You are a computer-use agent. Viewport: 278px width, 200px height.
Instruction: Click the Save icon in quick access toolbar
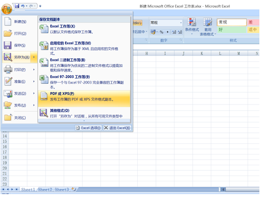tap(17, 6)
